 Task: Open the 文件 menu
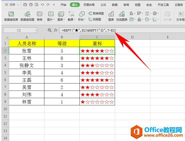point(12,5)
